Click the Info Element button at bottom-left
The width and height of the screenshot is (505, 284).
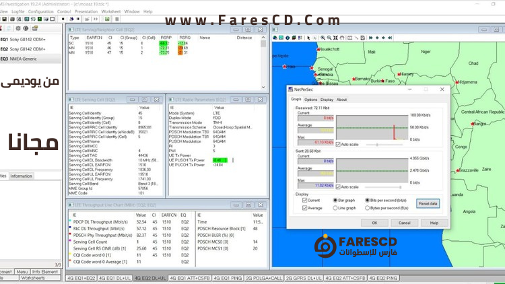pyautogui.click(x=45, y=272)
